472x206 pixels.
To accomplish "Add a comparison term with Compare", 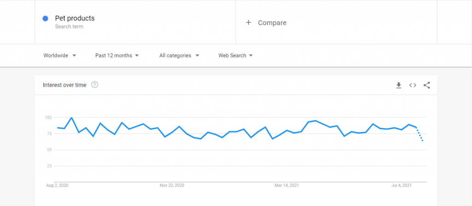I will click(272, 23).
